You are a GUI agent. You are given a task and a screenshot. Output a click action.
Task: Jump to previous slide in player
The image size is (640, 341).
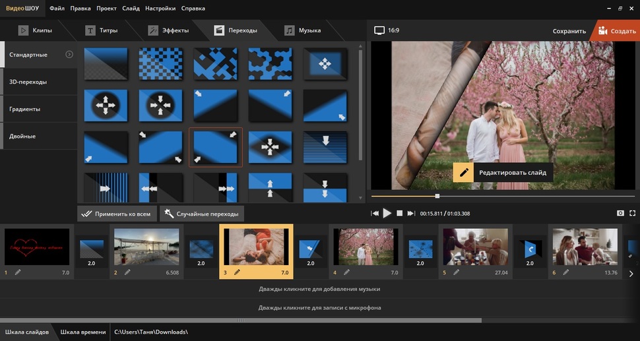tap(375, 213)
